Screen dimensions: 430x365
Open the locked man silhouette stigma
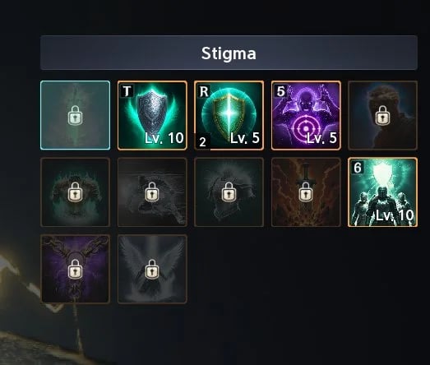[x=382, y=115]
